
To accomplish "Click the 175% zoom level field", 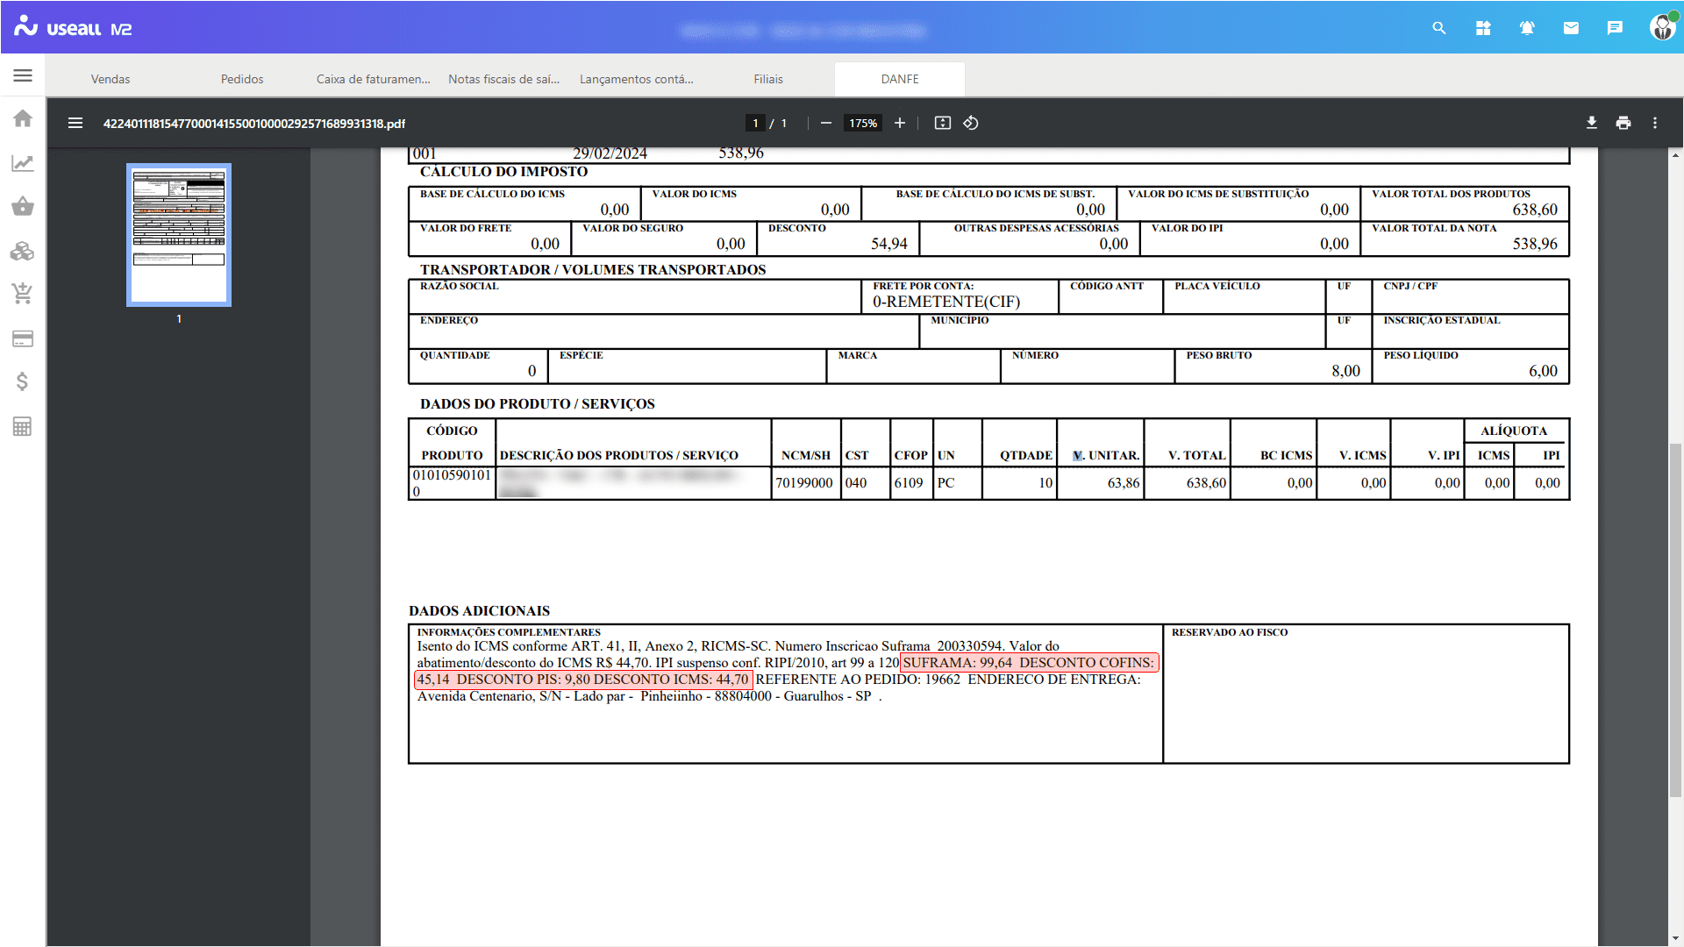I will tap(863, 124).
